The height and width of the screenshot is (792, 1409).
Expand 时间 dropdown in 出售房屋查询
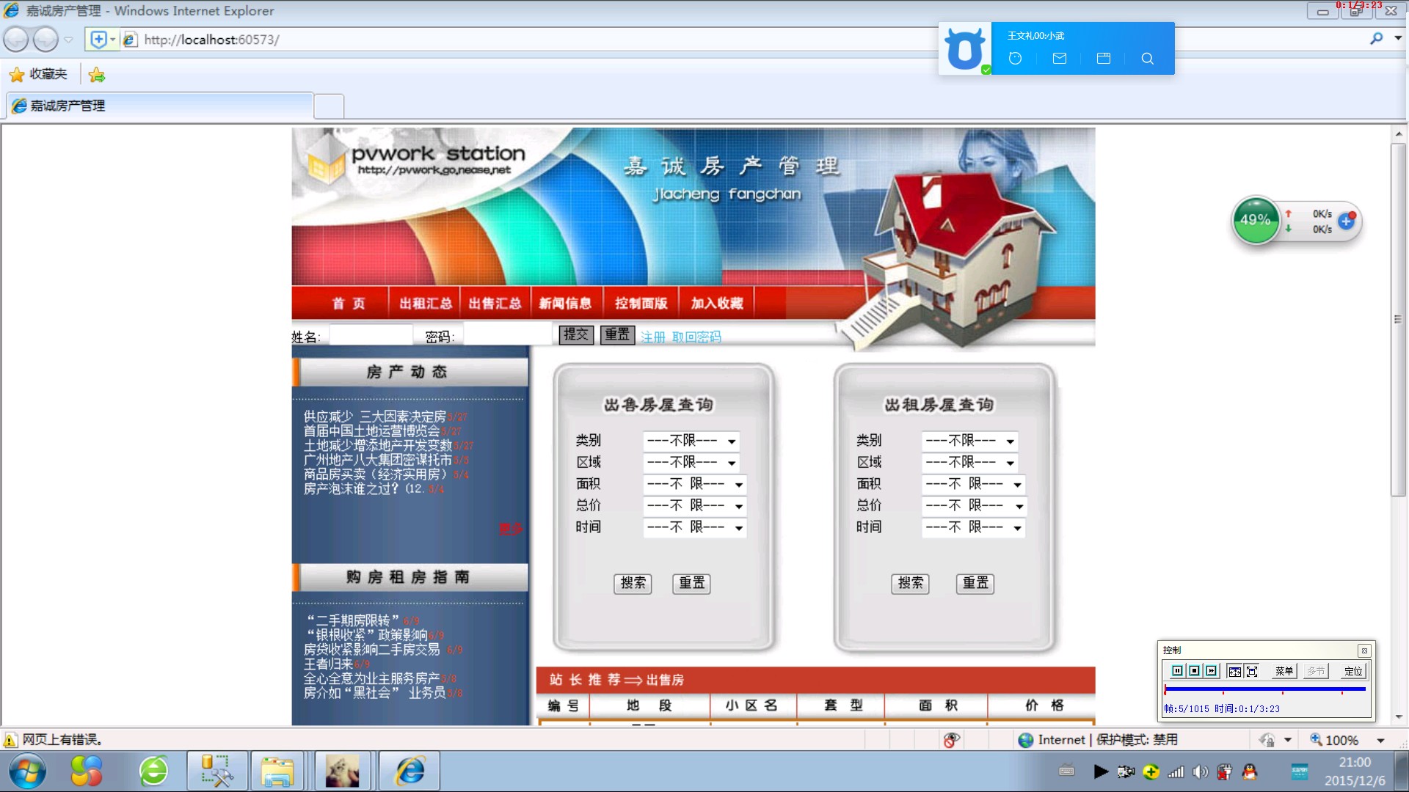tap(695, 527)
